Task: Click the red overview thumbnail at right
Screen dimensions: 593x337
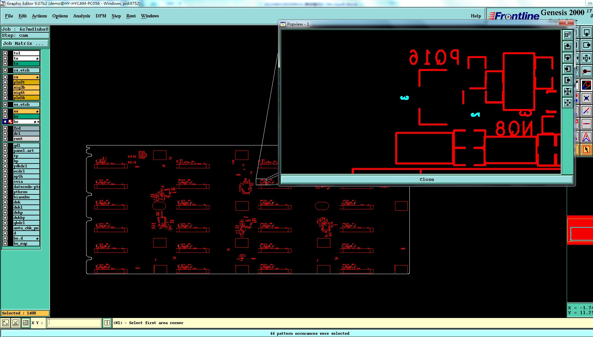Action: click(x=580, y=230)
